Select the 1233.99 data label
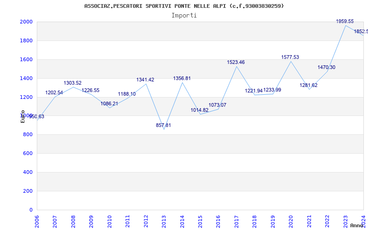The image size is (368, 230). (272, 90)
